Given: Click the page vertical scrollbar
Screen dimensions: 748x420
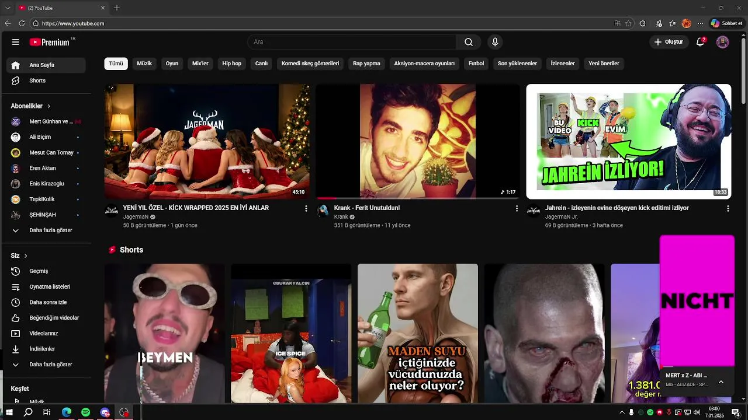Looking at the screenshot, I should tap(744, 70).
